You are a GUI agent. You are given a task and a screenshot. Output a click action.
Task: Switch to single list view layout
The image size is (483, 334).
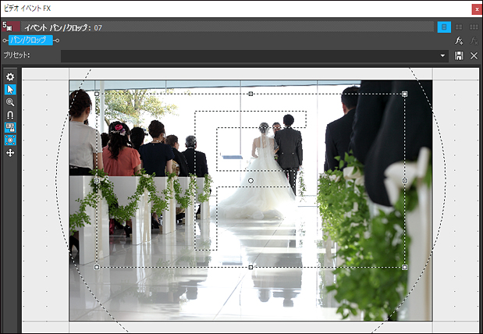click(444, 27)
